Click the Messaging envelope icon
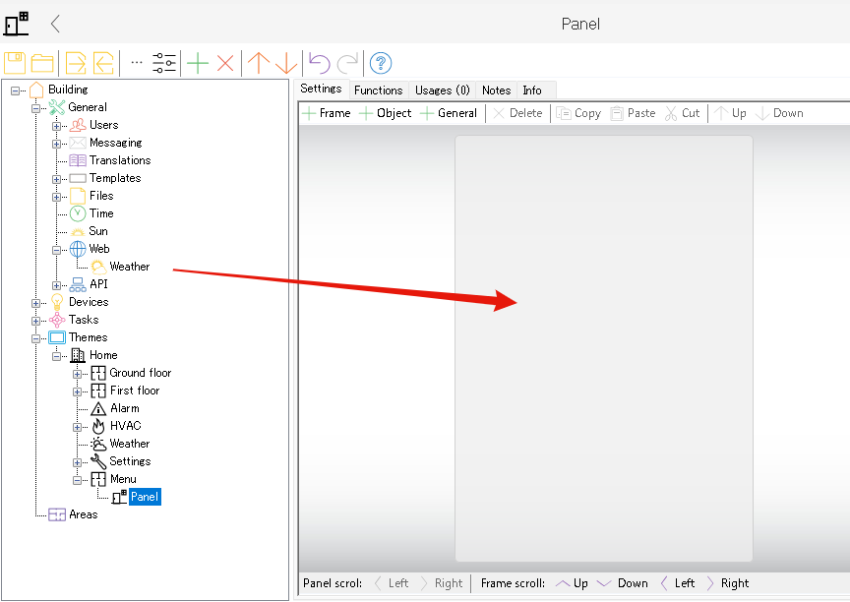Image resolution: width=850 pixels, height=602 pixels. 78,143
